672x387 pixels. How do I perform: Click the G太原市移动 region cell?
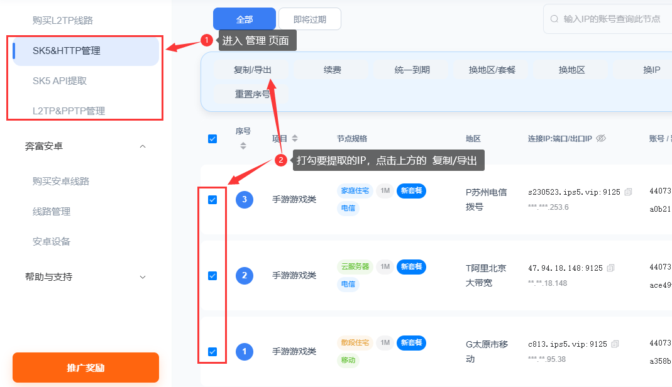[x=487, y=351]
